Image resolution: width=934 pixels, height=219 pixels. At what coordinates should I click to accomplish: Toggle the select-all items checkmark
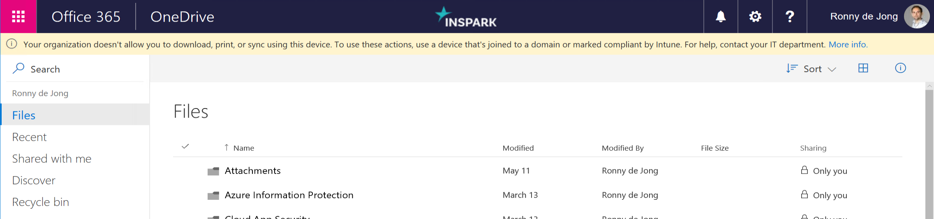(x=185, y=147)
